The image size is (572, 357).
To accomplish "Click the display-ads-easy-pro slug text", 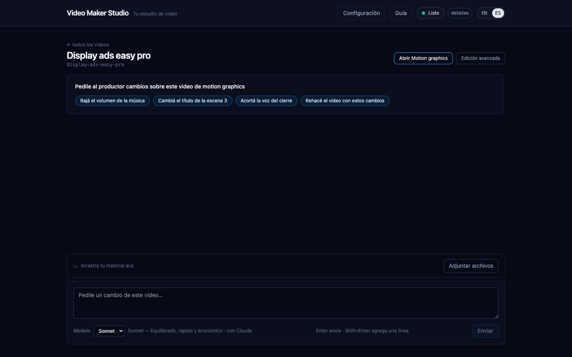I will (95, 65).
